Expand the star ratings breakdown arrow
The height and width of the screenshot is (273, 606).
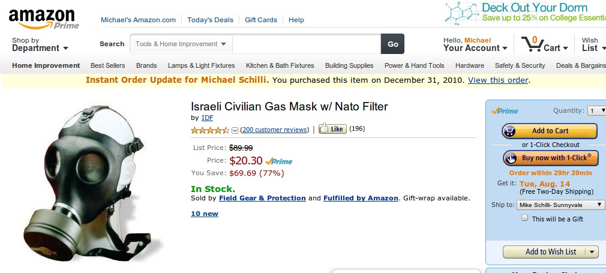click(x=235, y=130)
